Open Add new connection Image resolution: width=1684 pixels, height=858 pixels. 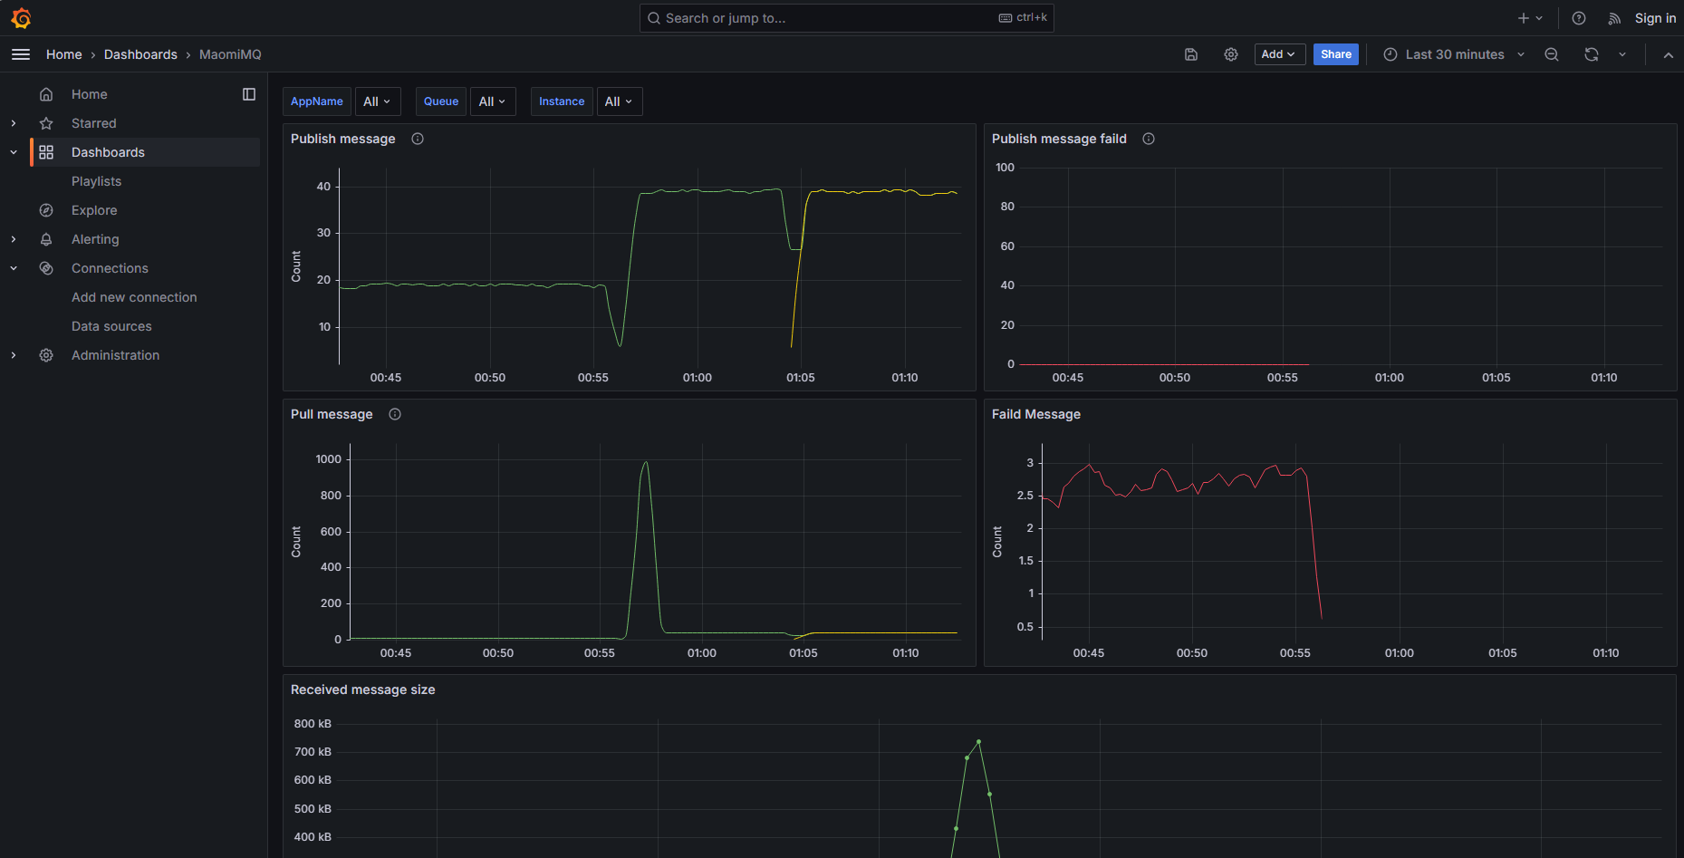tap(134, 297)
